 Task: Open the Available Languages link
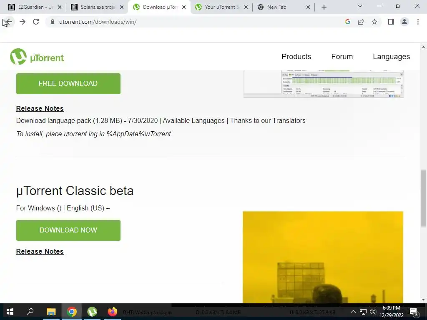193,120
